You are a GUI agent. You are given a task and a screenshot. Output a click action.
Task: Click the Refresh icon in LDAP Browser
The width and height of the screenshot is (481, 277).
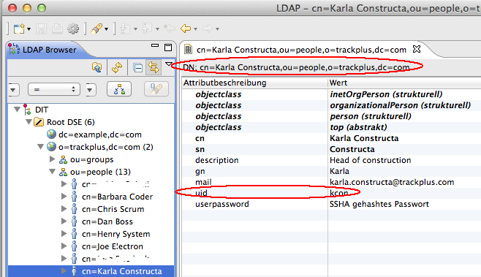[117, 67]
